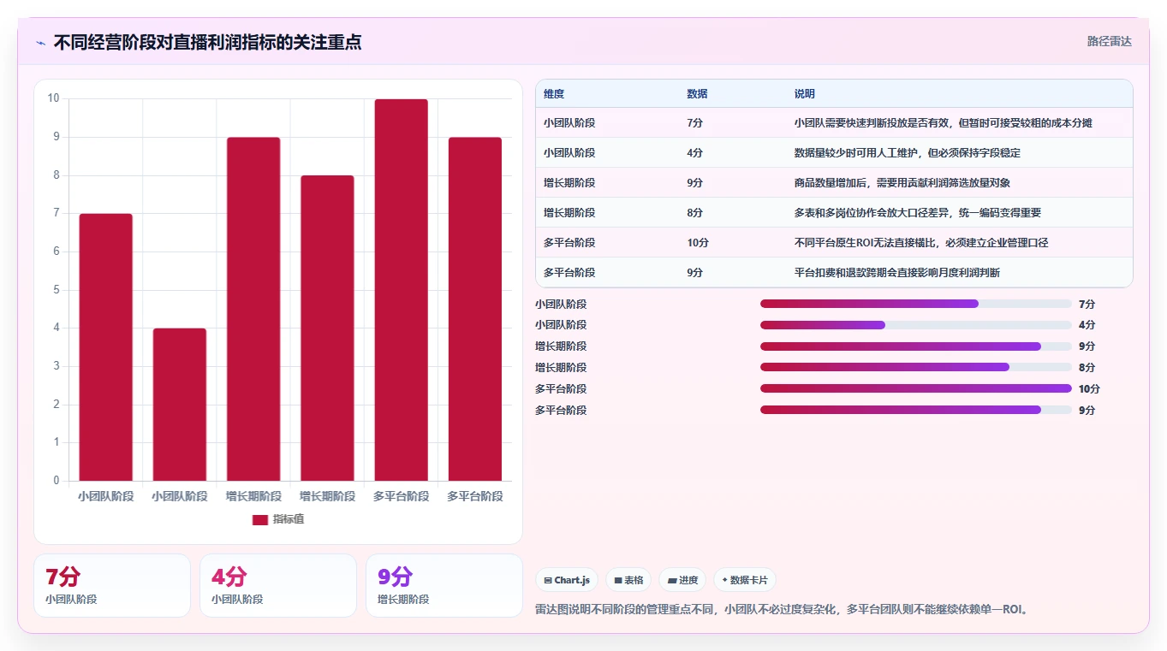Click the Chart.js tag chip
The height and width of the screenshot is (651, 1167).
(567, 580)
